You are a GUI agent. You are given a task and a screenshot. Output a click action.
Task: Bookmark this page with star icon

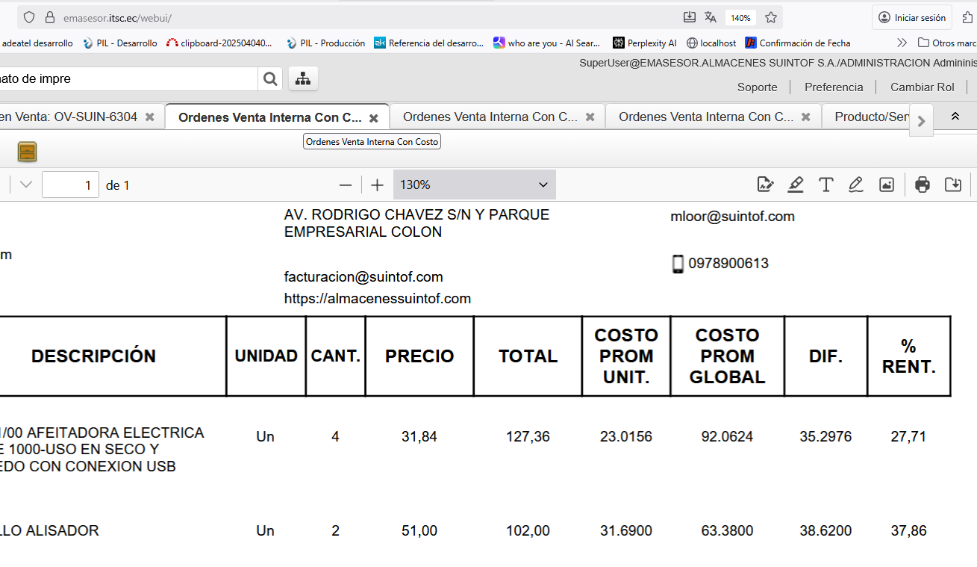click(771, 17)
